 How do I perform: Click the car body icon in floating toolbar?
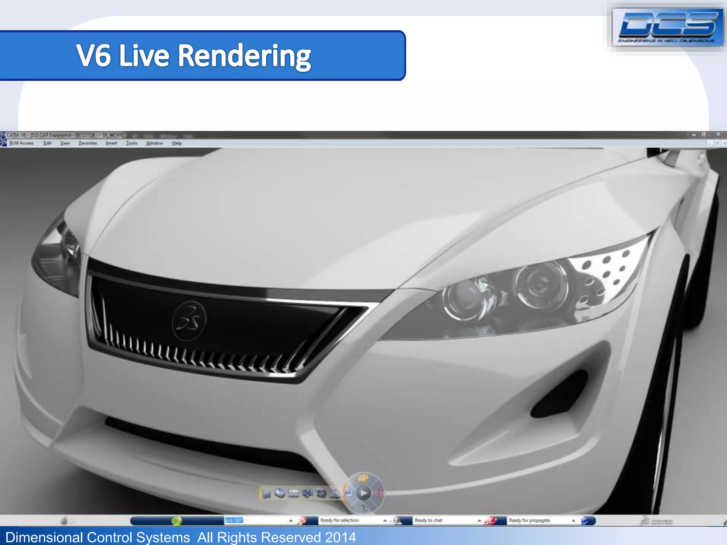280,493
